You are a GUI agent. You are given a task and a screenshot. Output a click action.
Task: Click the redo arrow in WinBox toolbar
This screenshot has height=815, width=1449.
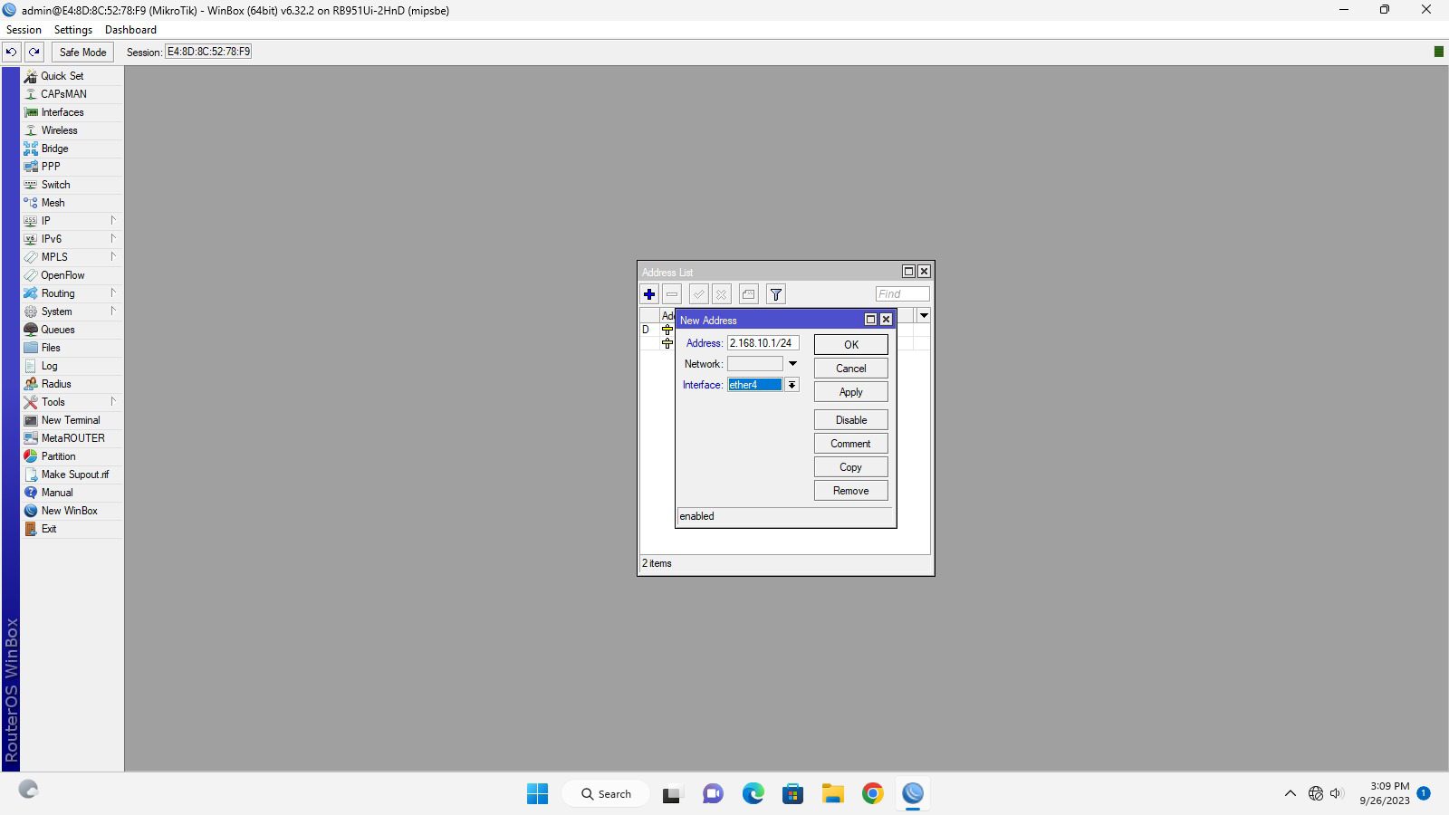pos(34,52)
